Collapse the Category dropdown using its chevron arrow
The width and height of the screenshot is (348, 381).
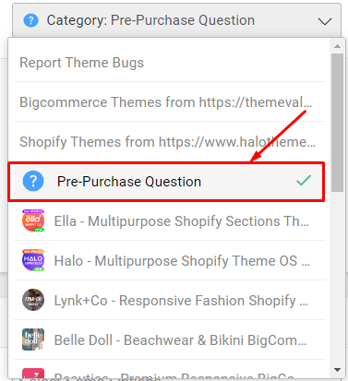click(325, 21)
